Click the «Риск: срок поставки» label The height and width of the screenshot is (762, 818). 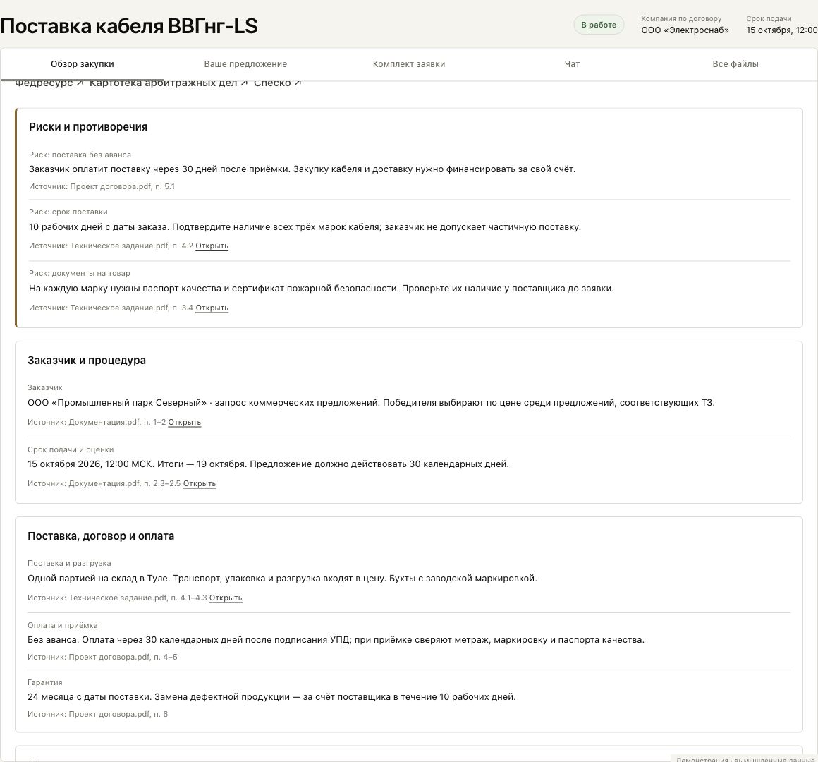(68, 212)
